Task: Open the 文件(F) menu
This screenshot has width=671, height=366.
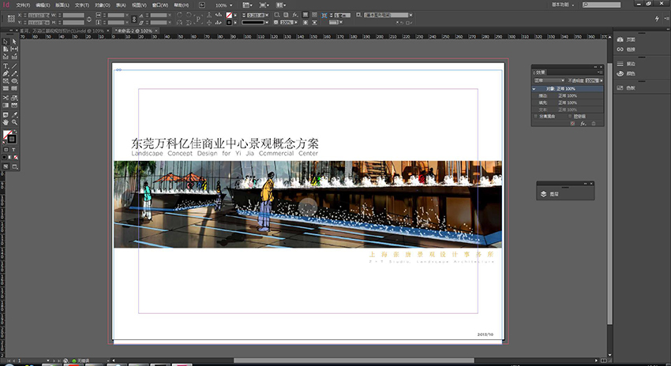Action: point(23,6)
